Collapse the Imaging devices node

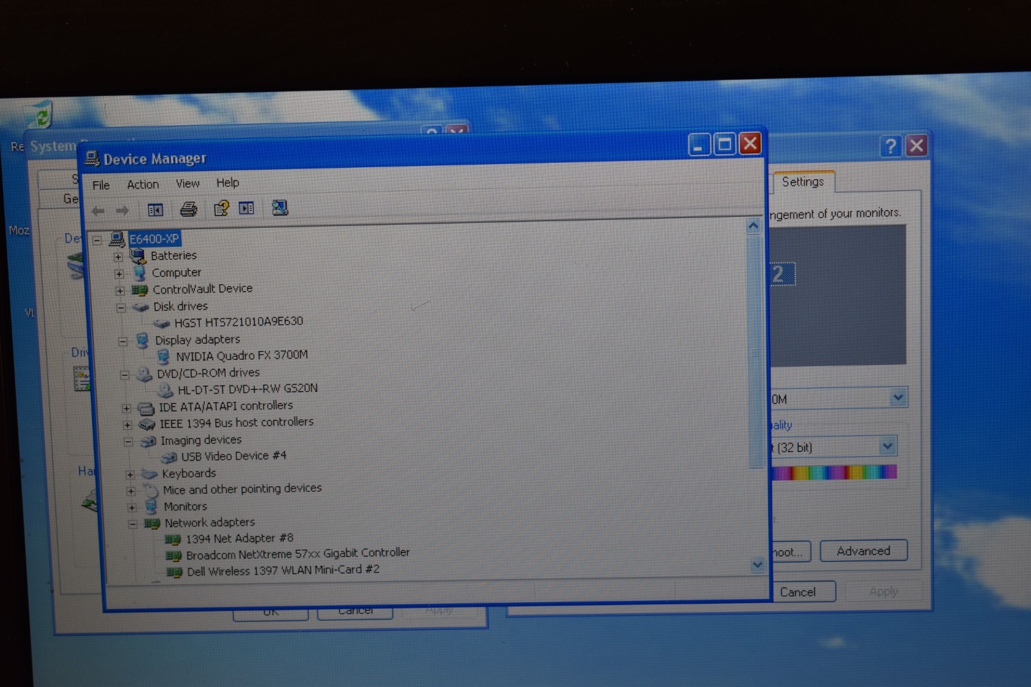coord(128,442)
